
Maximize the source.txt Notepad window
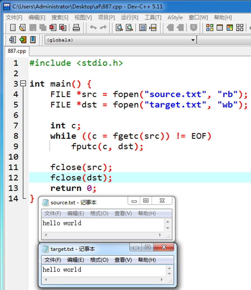pyautogui.click(x=146, y=201)
